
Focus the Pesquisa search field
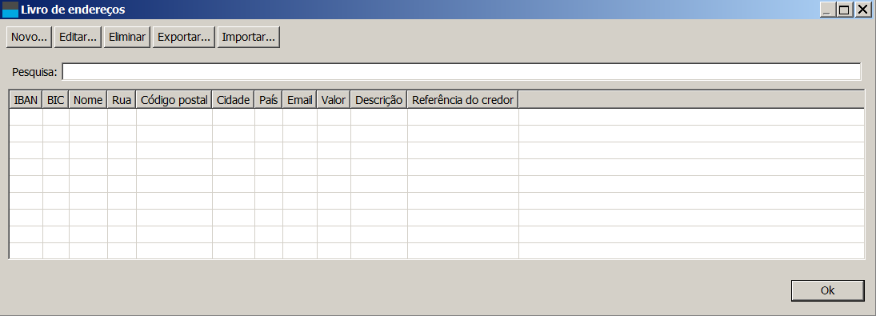(461, 72)
